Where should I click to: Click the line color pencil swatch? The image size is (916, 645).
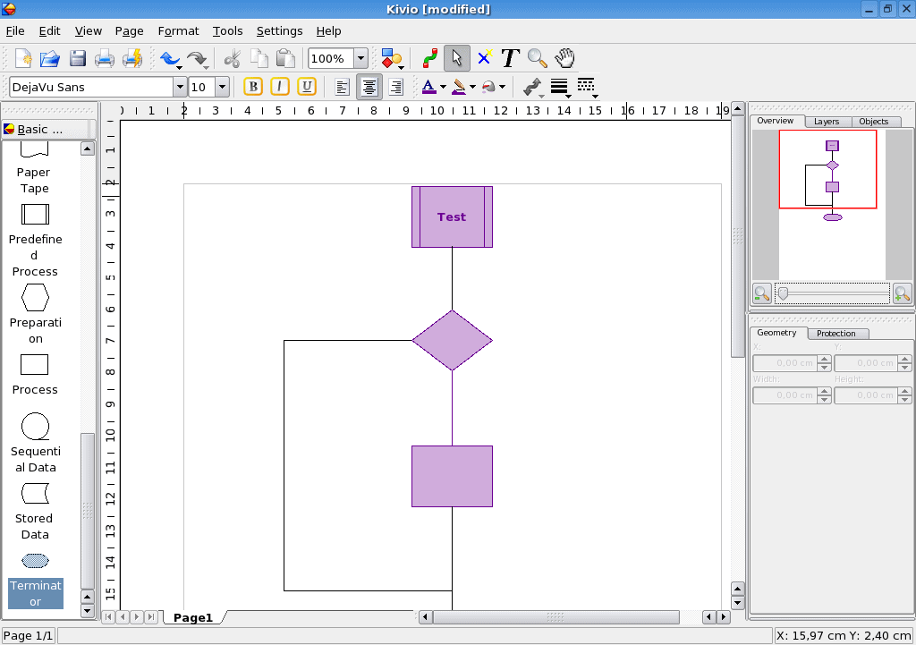459,87
